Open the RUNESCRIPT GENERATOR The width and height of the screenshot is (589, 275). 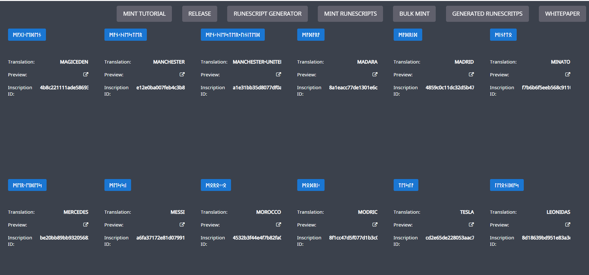[268, 14]
